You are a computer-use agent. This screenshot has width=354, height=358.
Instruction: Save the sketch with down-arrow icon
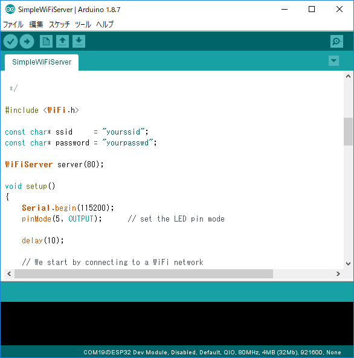(79, 41)
